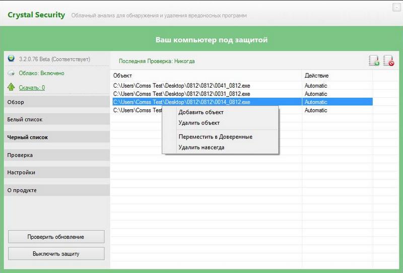
Task: Open the Настройки section
Action: pos(57,172)
